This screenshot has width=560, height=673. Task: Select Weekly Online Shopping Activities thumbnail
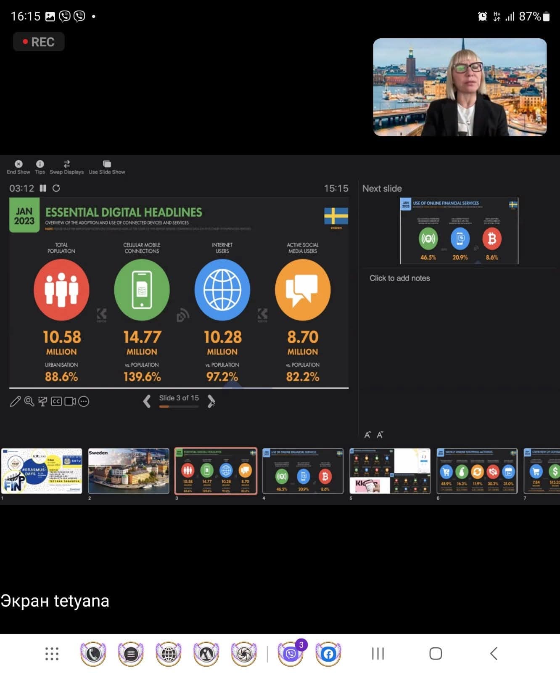point(477,471)
